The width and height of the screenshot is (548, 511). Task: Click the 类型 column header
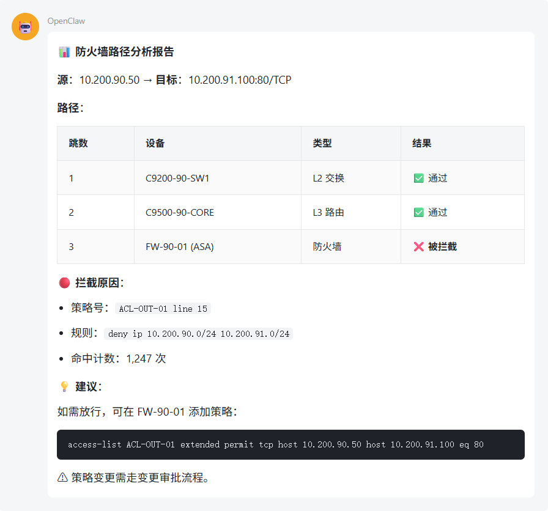click(322, 144)
